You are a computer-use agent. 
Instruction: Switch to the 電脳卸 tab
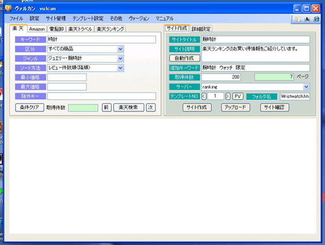coord(57,29)
